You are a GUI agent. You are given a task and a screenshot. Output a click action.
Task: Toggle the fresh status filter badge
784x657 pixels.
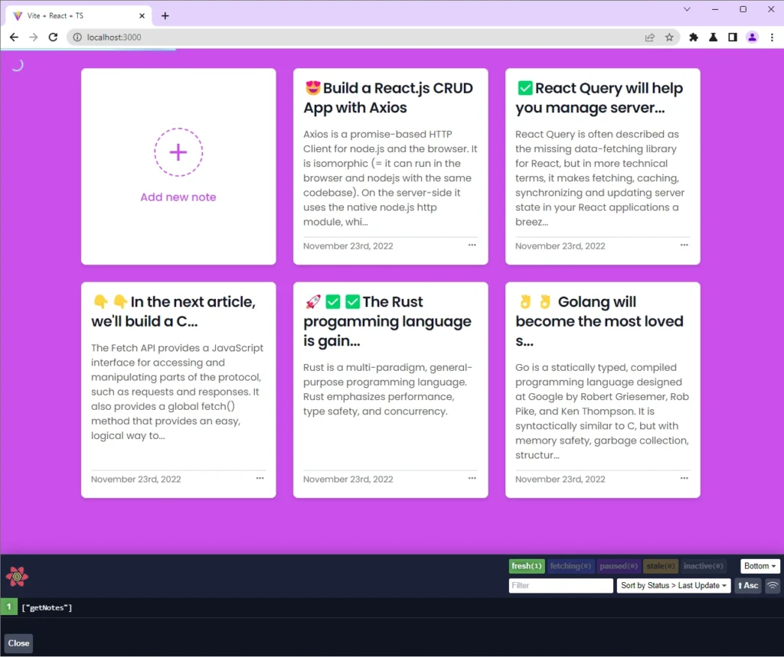click(x=526, y=566)
